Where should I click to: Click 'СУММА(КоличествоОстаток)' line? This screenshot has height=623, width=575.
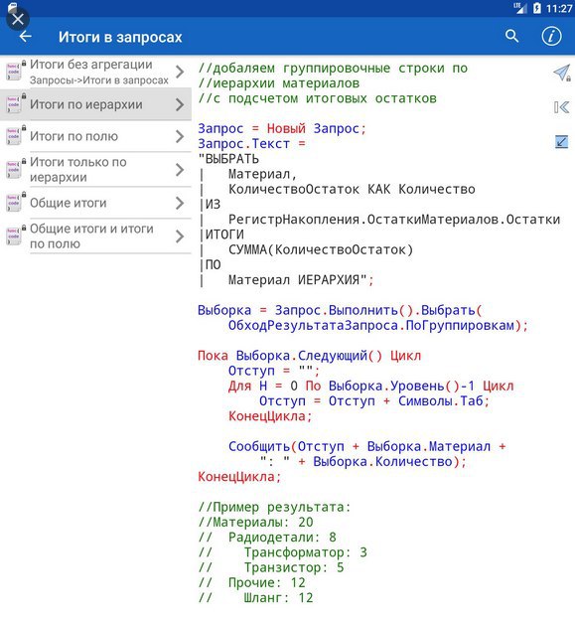click(x=321, y=250)
